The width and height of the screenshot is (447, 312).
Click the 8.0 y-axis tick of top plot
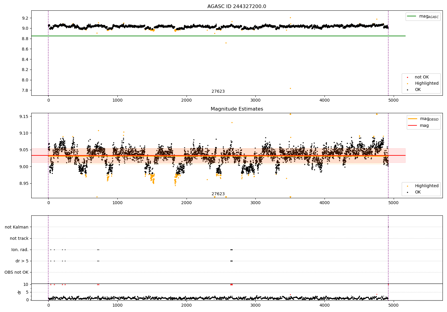point(25,80)
